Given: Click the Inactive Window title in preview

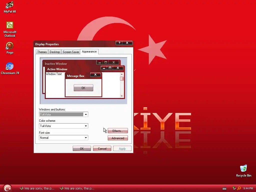Looking at the screenshot, I should tap(56, 64).
